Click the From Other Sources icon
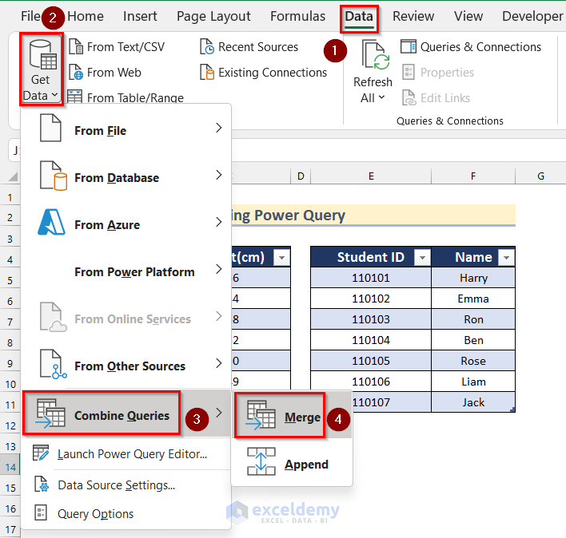566x538 pixels. pyautogui.click(x=53, y=364)
